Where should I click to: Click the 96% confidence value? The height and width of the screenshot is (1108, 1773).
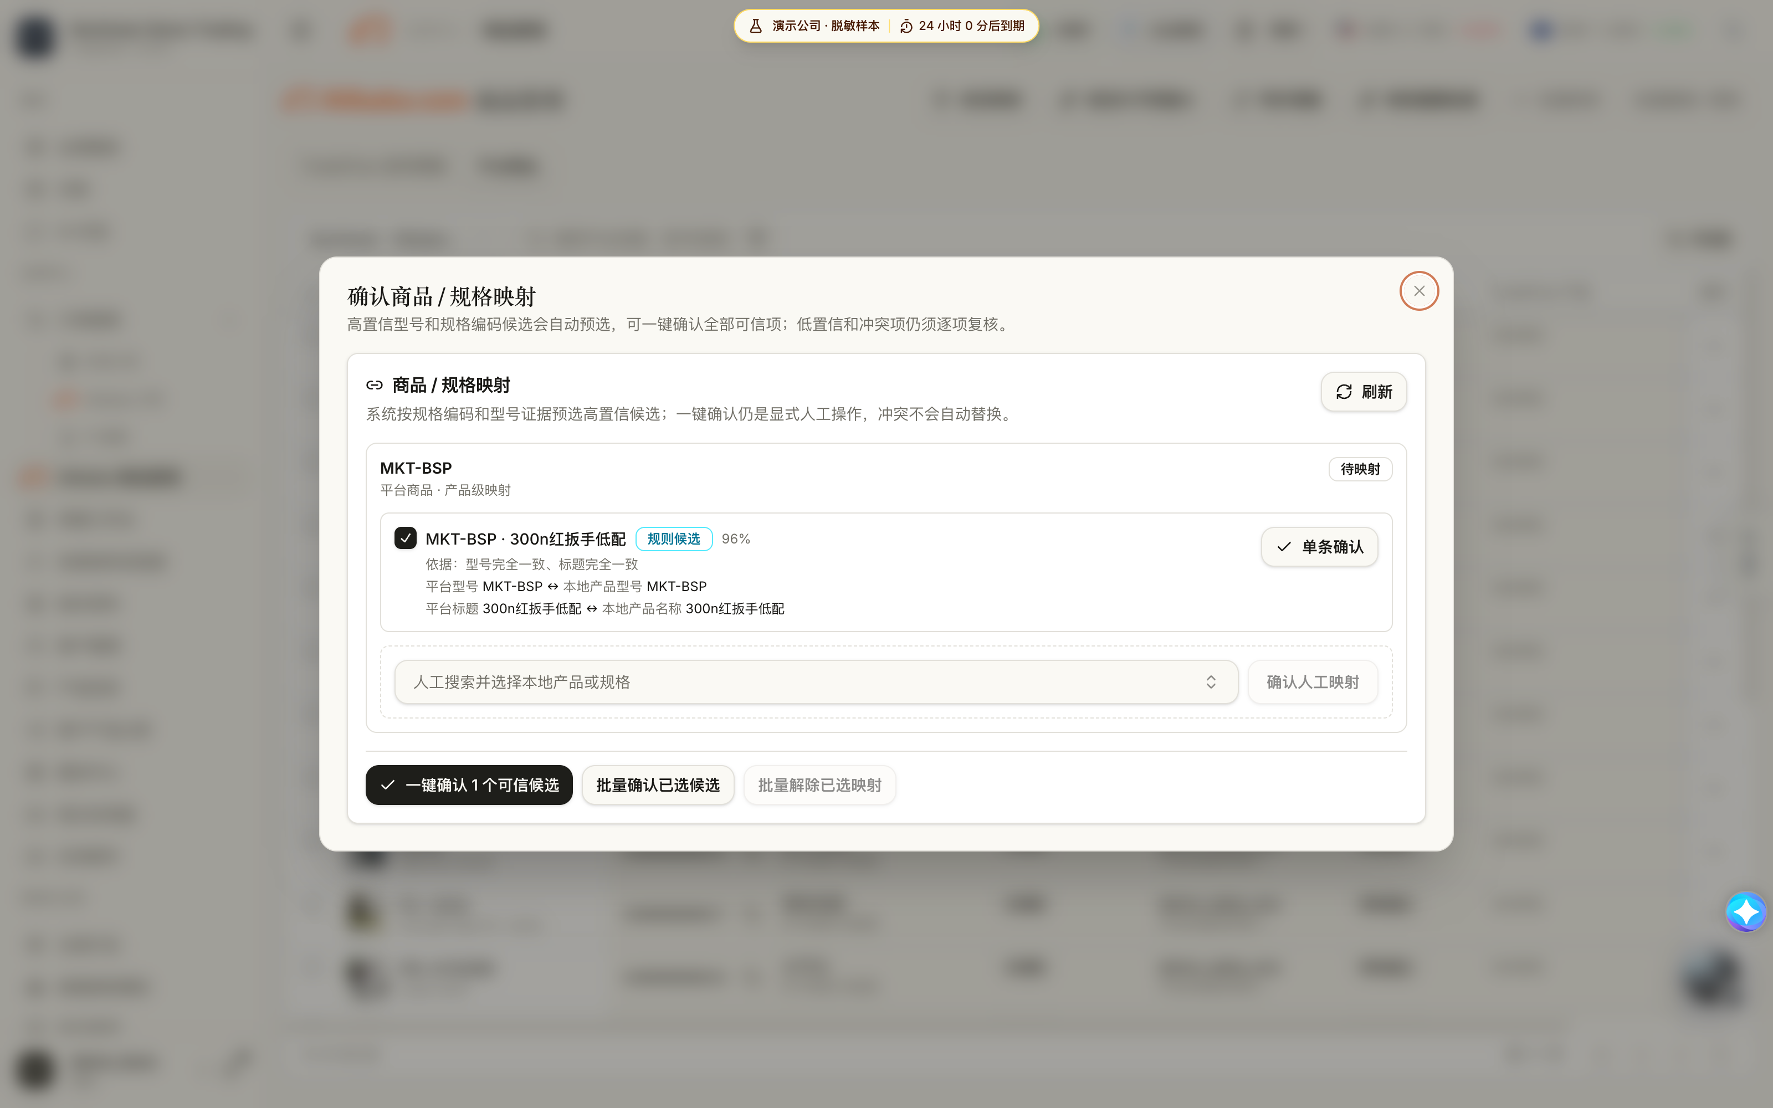point(736,538)
